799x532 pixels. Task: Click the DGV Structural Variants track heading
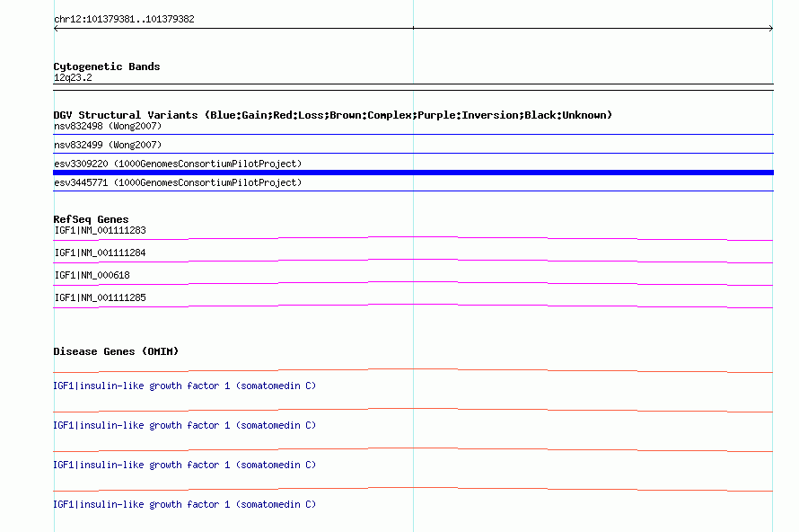click(x=333, y=115)
